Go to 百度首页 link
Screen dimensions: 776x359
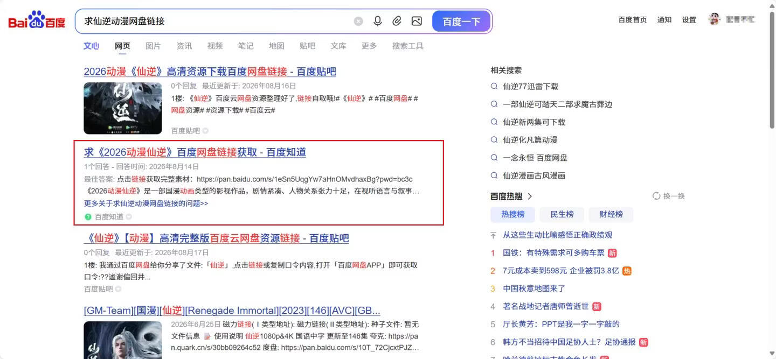pyautogui.click(x=633, y=20)
